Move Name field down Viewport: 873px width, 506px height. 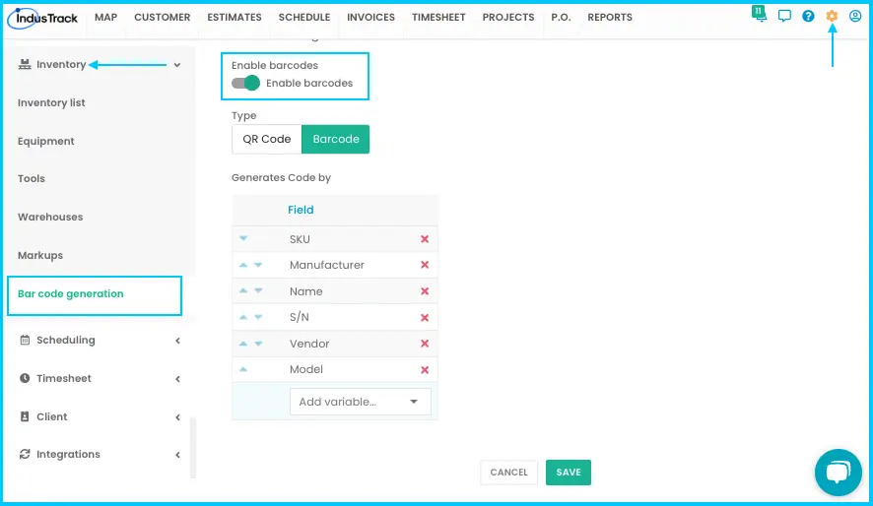pos(258,290)
